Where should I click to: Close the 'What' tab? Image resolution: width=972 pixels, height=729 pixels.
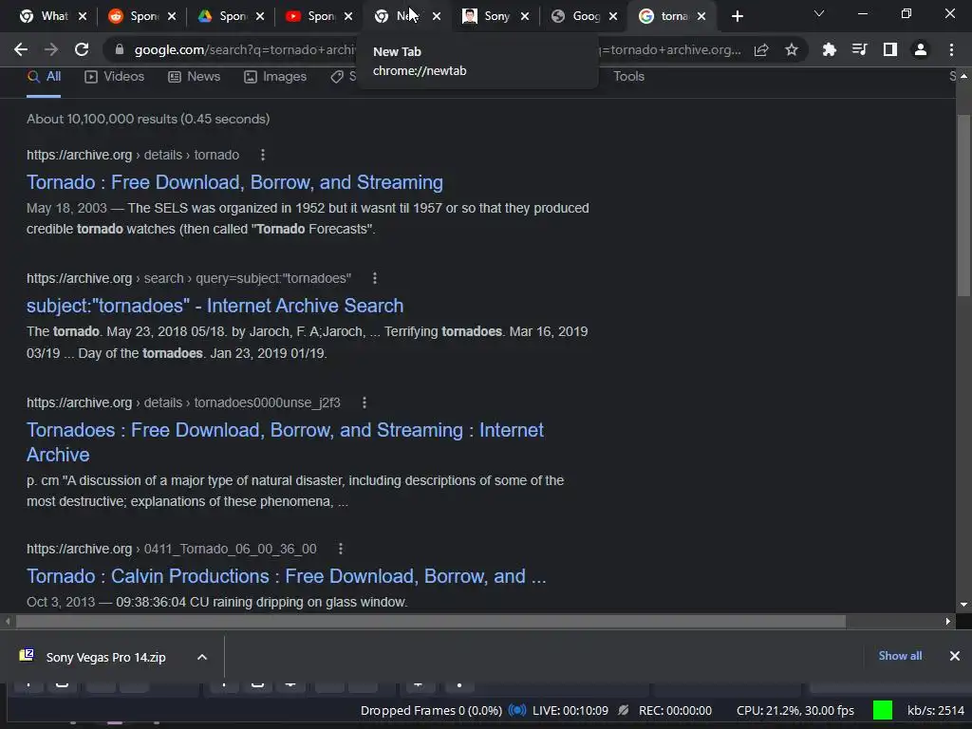point(83,16)
